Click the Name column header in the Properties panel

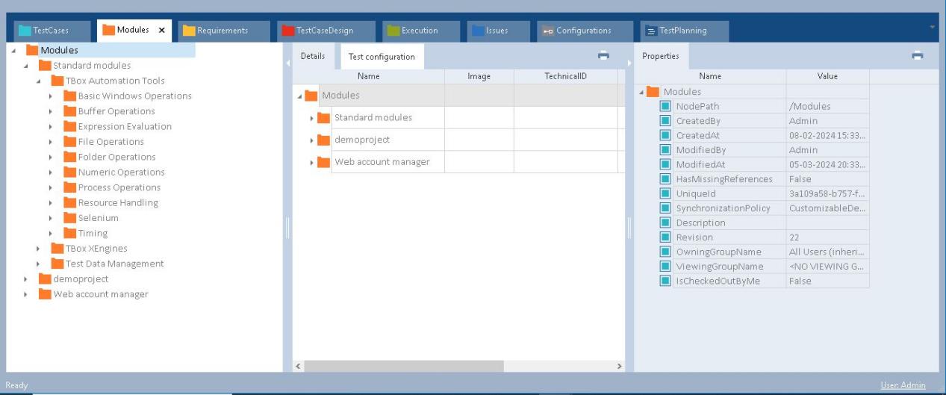tap(710, 76)
